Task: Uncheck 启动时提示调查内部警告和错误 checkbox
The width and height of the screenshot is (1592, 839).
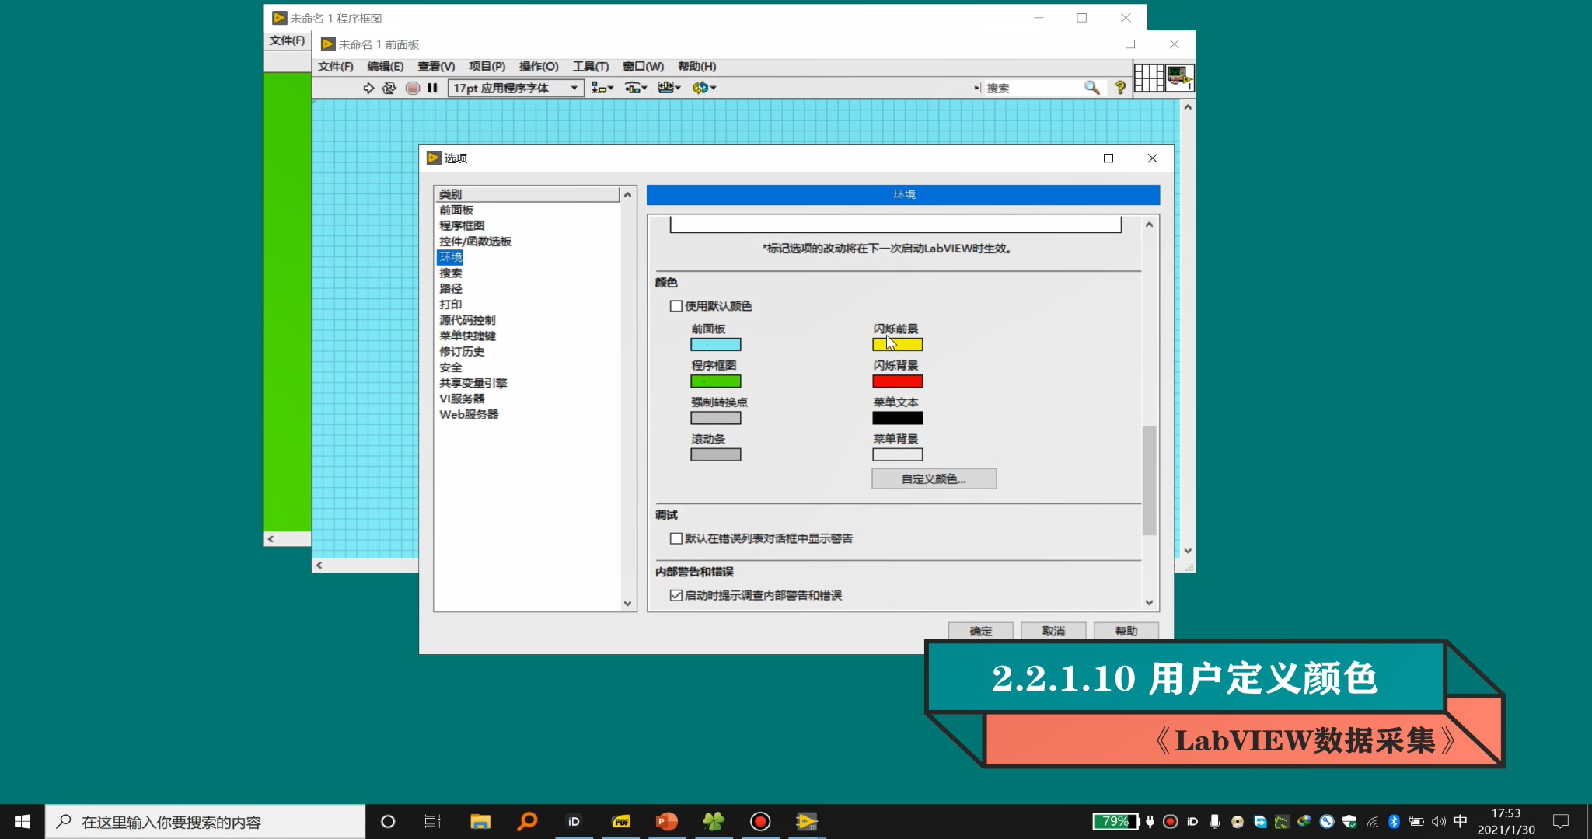Action: pos(676,595)
